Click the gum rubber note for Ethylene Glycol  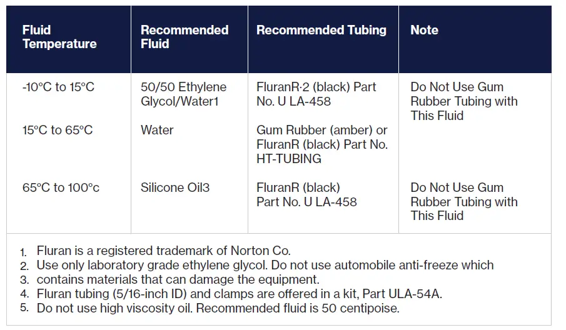[464, 101]
